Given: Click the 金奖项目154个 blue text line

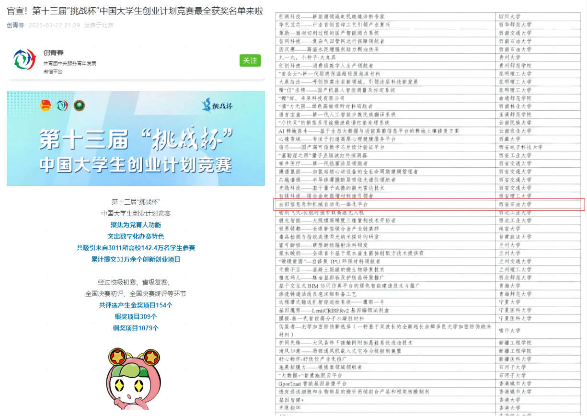Looking at the screenshot, I should [x=136, y=305].
